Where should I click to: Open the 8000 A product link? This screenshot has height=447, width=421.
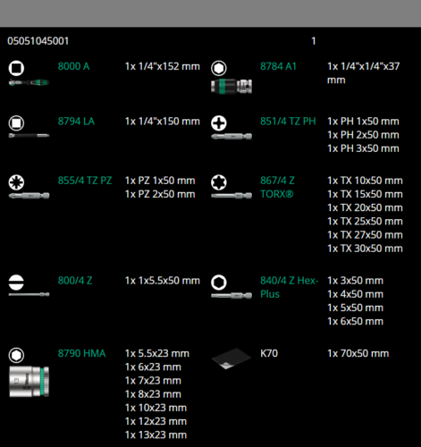pyautogui.click(x=73, y=66)
